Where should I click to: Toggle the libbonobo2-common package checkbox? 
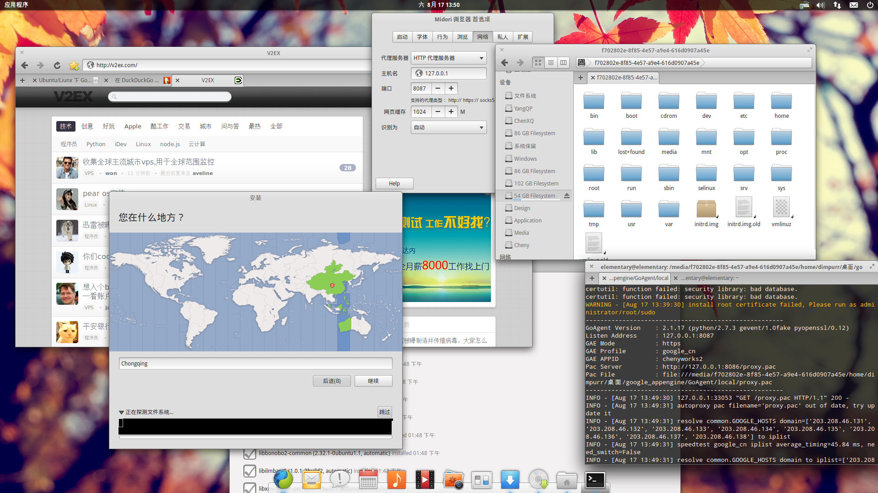(250, 453)
